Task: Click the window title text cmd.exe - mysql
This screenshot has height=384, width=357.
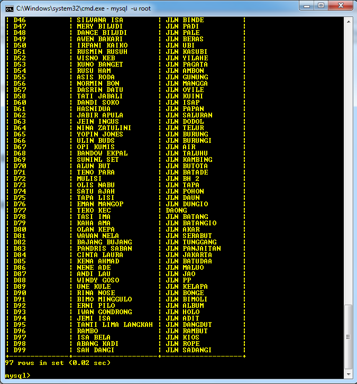Action: click(x=83, y=8)
